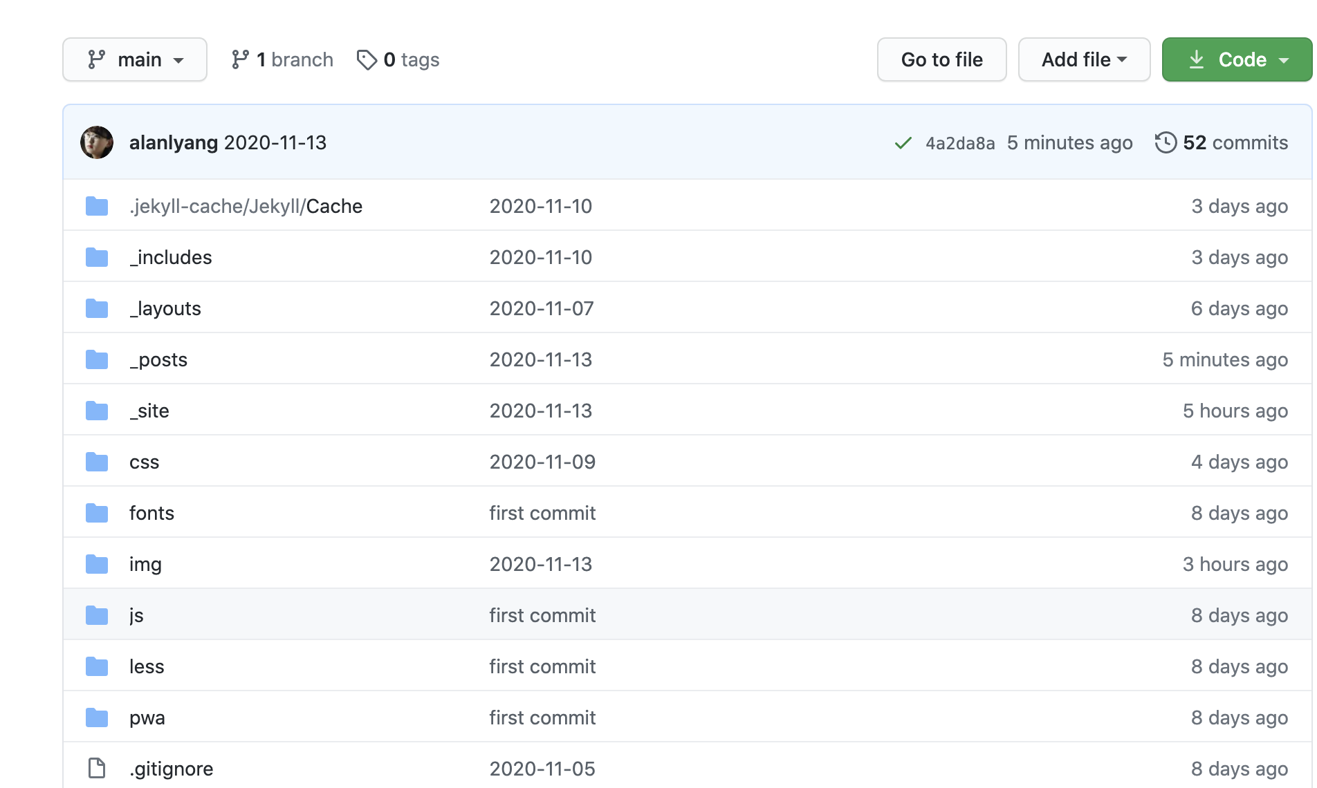Click the folder icon for _includes
1317x788 pixels.
pyautogui.click(x=97, y=257)
